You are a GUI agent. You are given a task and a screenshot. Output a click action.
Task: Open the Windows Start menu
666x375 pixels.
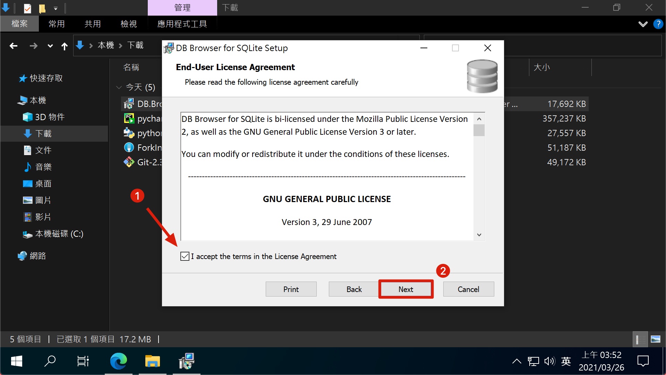pos(17,361)
